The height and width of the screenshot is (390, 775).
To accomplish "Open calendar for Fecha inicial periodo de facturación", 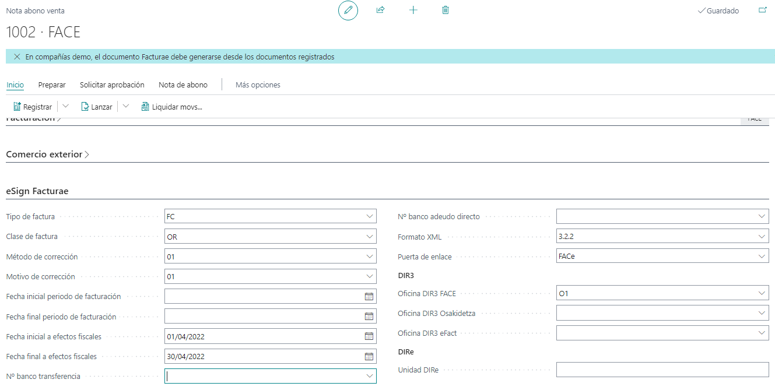I will coord(369,297).
